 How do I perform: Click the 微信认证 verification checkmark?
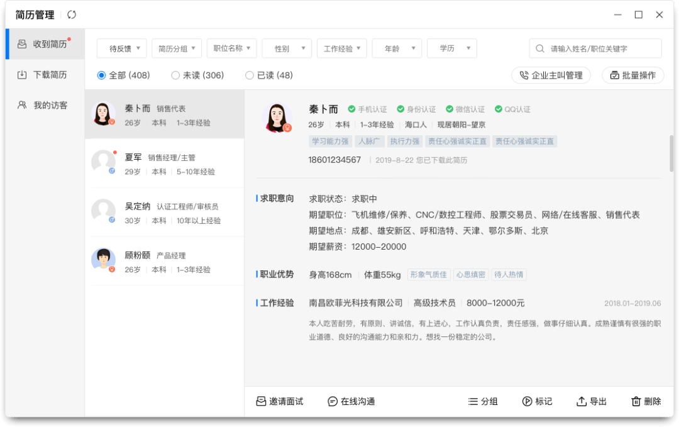point(450,109)
